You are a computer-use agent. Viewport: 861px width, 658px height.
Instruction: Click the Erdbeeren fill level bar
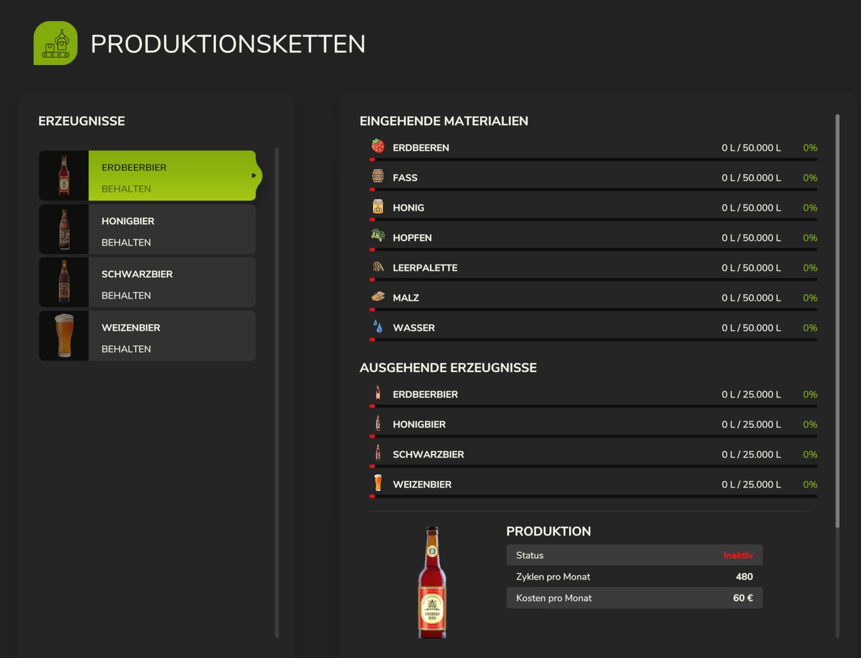pyautogui.click(x=594, y=160)
